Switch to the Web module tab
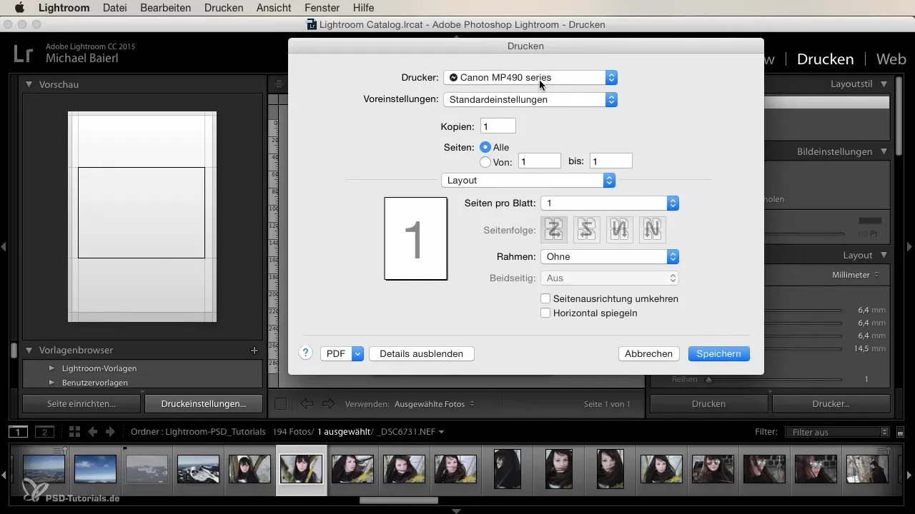This screenshot has height=514, width=915. click(x=891, y=59)
